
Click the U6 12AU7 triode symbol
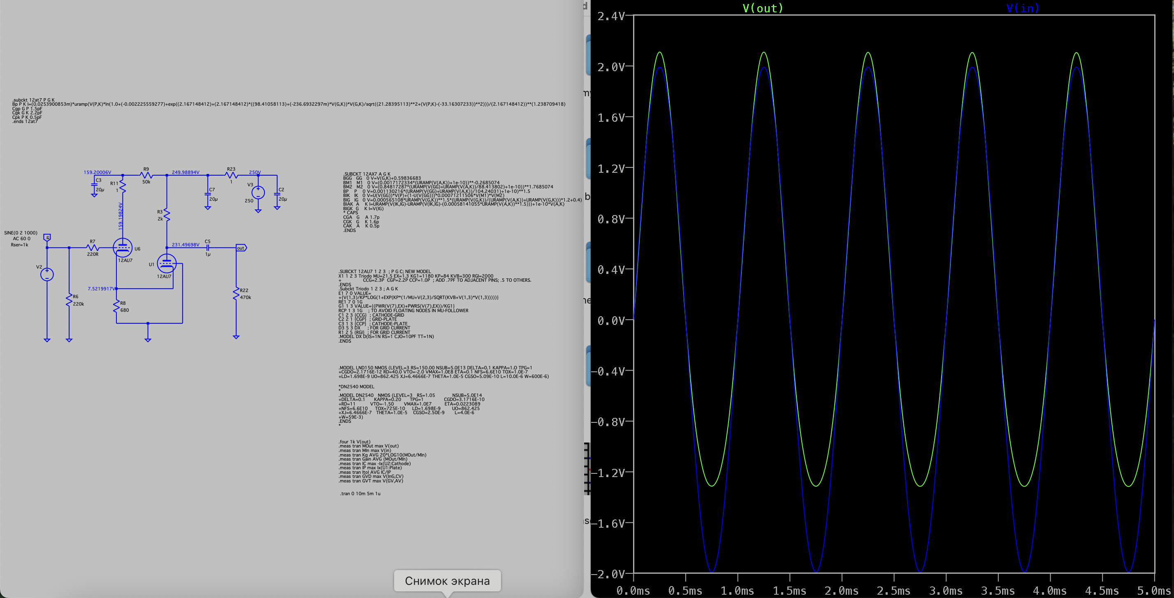pyautogui.click(x=123, y=248)
